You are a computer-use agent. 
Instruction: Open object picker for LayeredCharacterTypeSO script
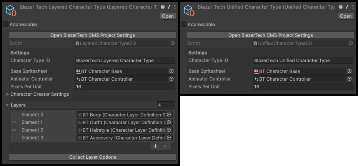[173, 43]
